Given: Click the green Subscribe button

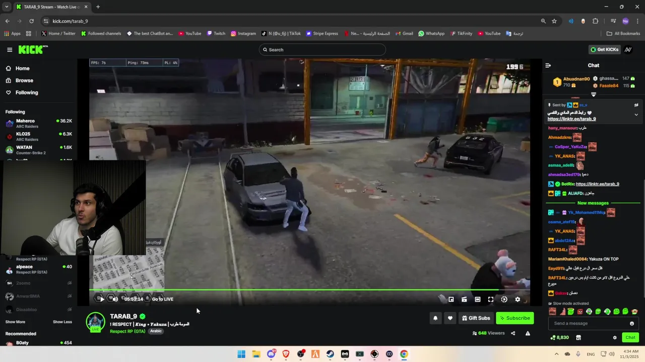Looking at the screenshot, I should click(515, 318).
